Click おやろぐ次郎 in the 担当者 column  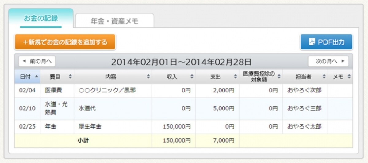[305, 91]
